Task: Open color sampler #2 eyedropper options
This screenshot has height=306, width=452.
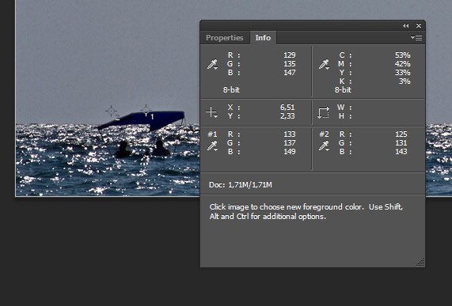Action: coord(324,145)
